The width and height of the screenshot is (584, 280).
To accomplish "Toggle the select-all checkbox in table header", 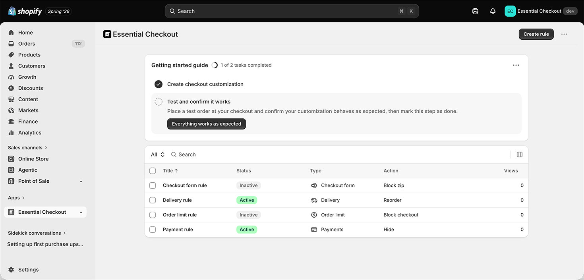I will point(153,171).
